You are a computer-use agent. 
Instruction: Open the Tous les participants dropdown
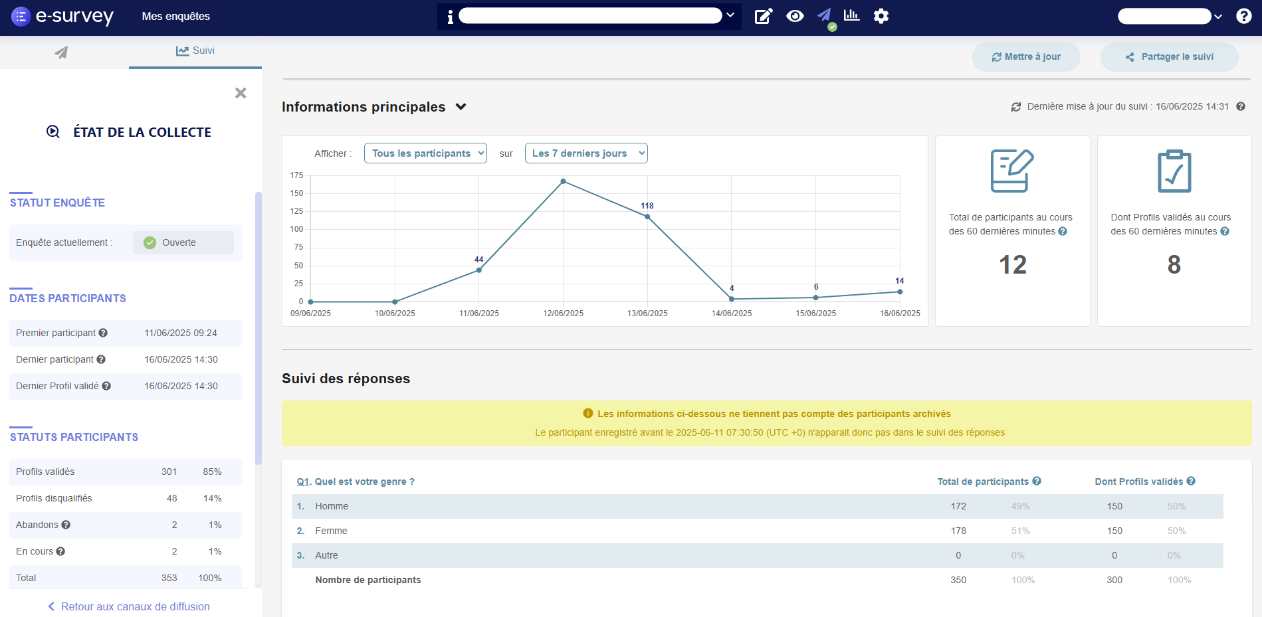pyautogui.click(x=425, y=153)
